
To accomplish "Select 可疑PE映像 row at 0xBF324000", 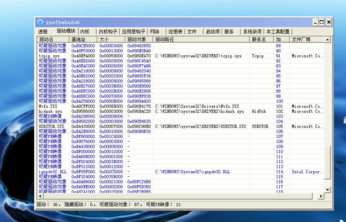I will point(181,177).
